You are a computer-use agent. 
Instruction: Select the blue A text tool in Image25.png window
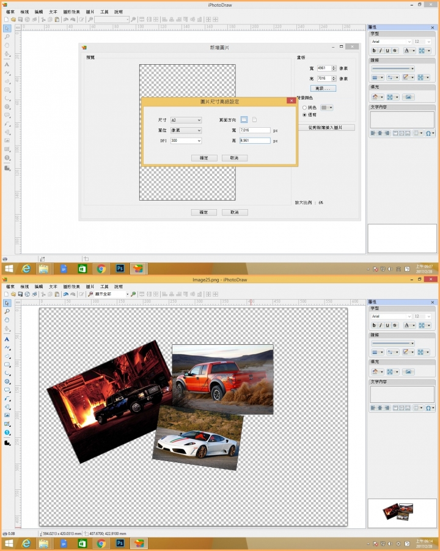7,339
